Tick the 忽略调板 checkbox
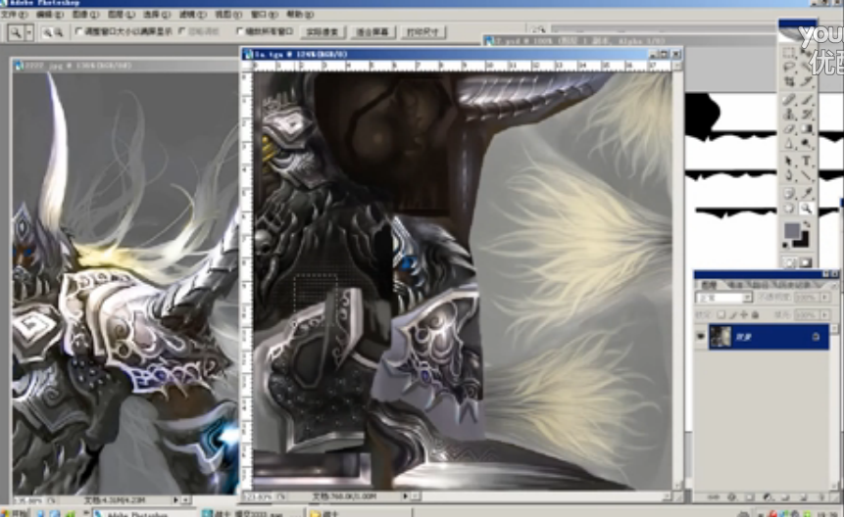 [182, 31]
